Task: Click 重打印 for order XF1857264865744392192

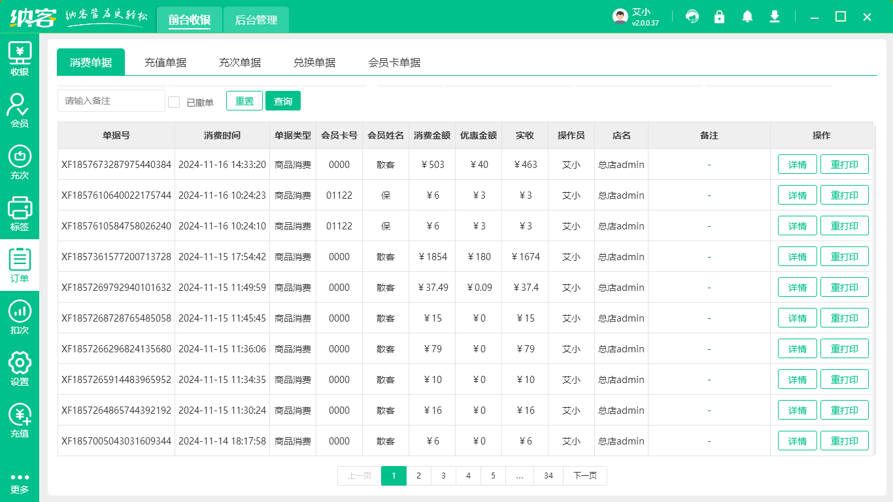Action: click(x=845, y=410)
